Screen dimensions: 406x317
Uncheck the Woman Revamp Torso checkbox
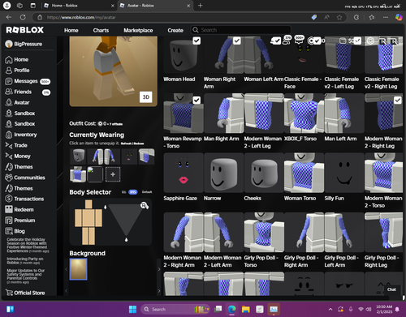(197, 101)
